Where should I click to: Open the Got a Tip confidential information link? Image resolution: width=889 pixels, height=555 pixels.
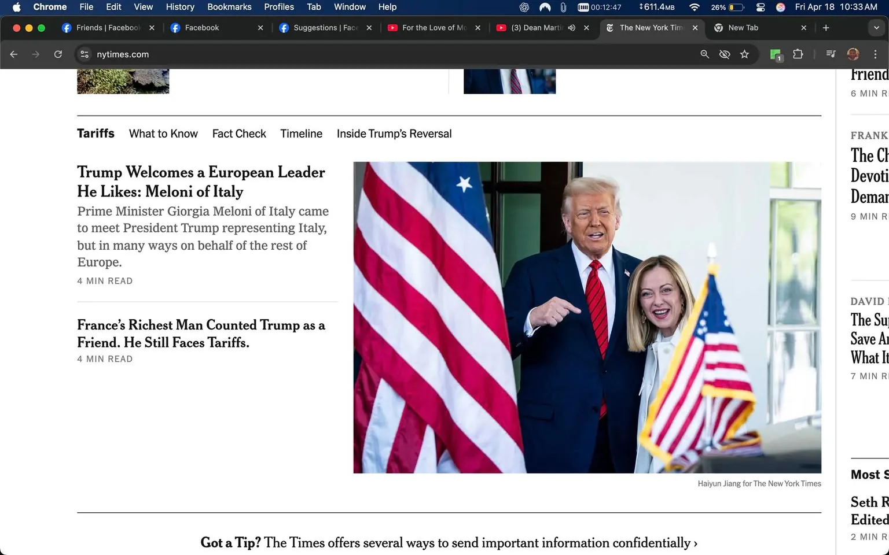point(449,542)
